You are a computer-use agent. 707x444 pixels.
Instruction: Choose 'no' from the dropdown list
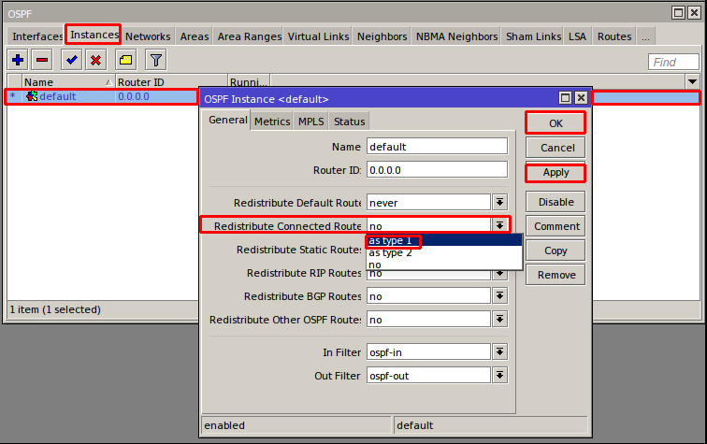pyautogui.click(x=444, y=265)
